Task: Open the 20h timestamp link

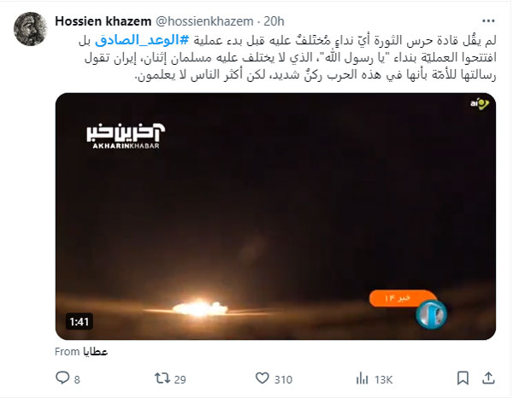Action: (274, 21)
